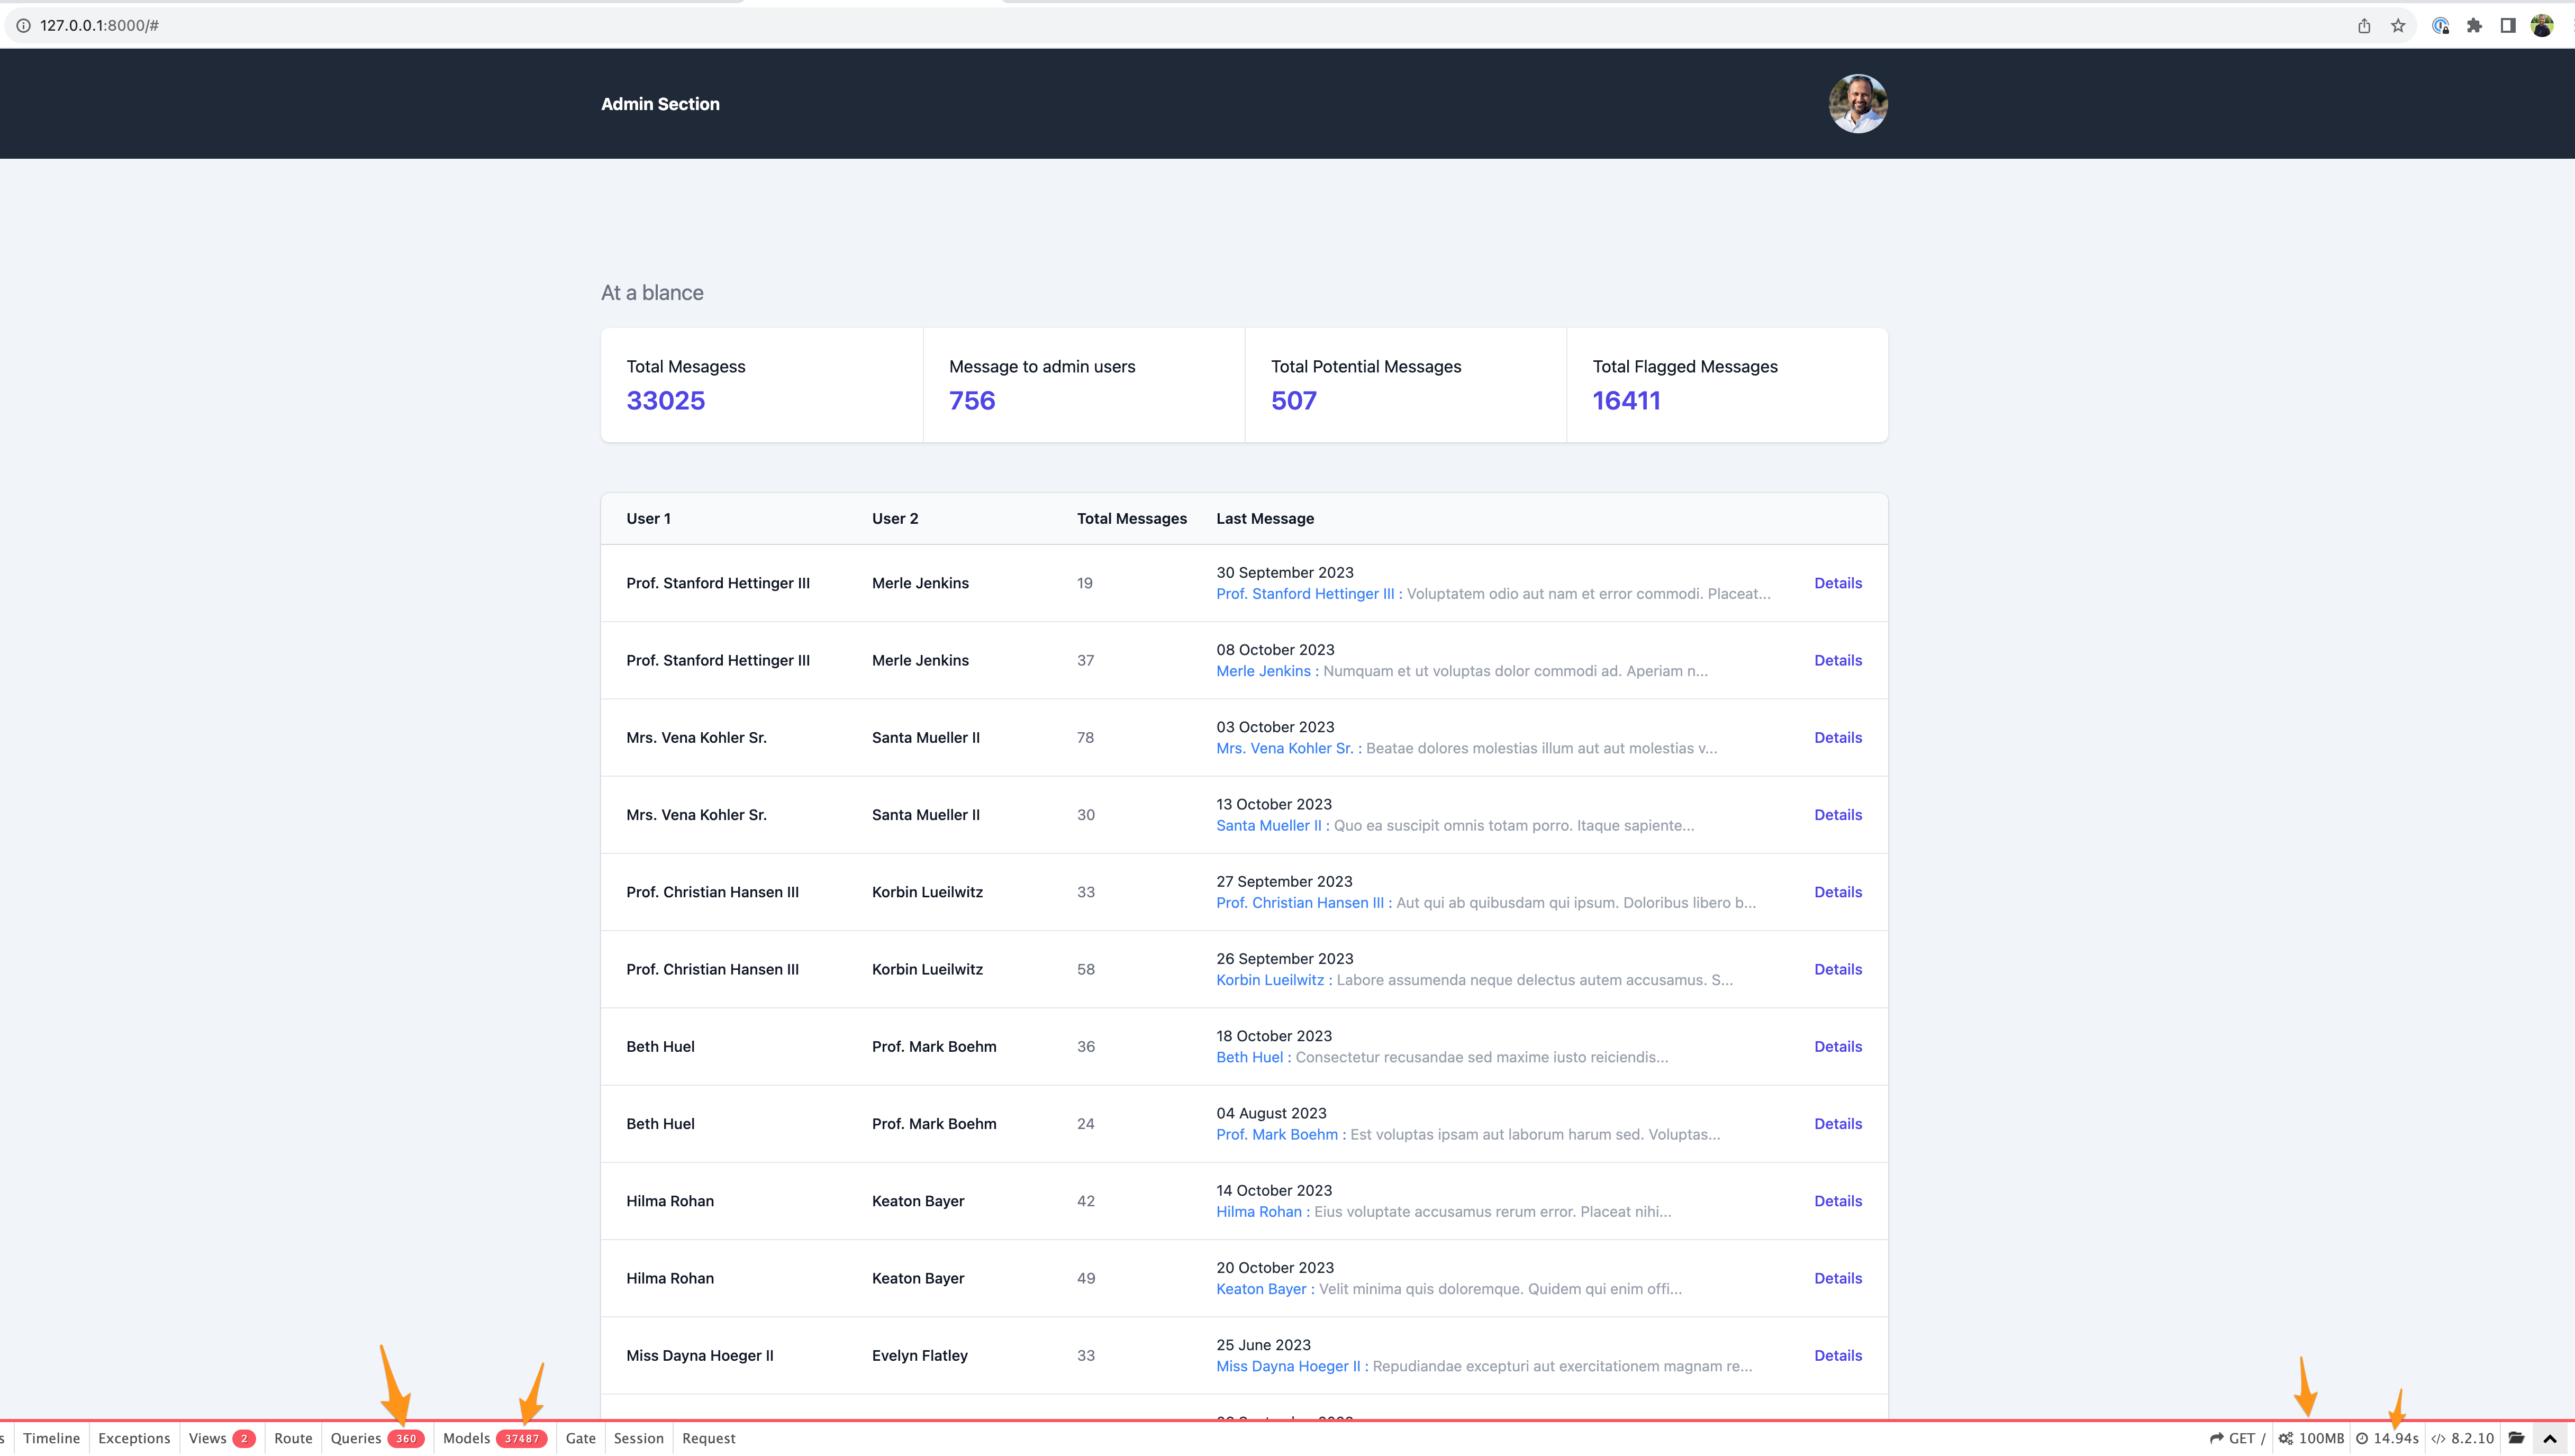Click the 100MB memory usage indicator
Image resolution: width=2575 pixels, height=1456 pixels.
(x=2311, y=1438)
